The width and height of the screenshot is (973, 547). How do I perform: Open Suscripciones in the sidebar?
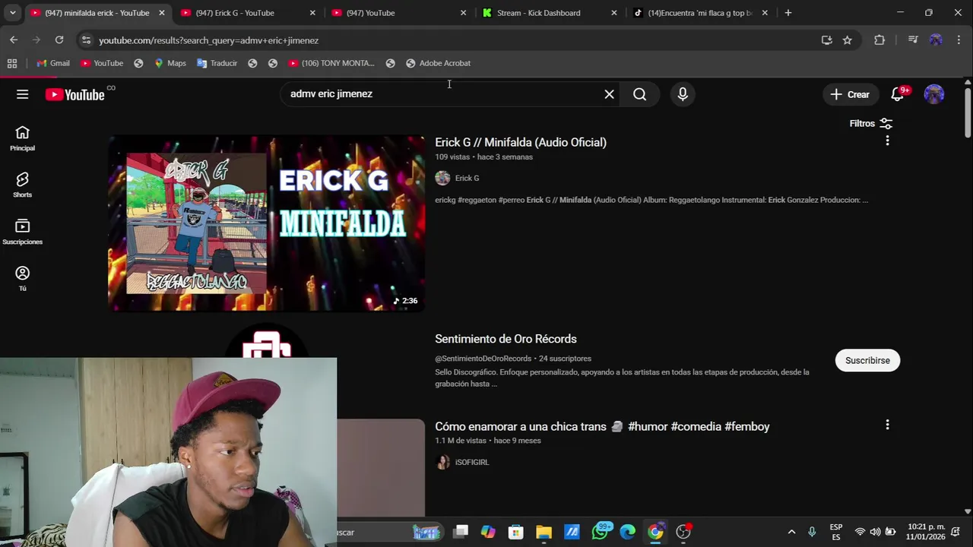click(x=22, y=232)
